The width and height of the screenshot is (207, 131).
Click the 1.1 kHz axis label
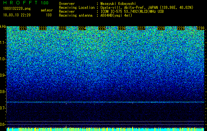3,43
